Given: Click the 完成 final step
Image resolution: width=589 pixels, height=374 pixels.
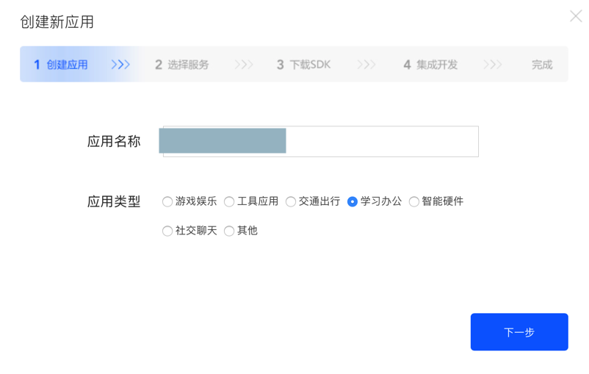Looking at the screenshot, I should pyautogui.click(x=542, y=65).
